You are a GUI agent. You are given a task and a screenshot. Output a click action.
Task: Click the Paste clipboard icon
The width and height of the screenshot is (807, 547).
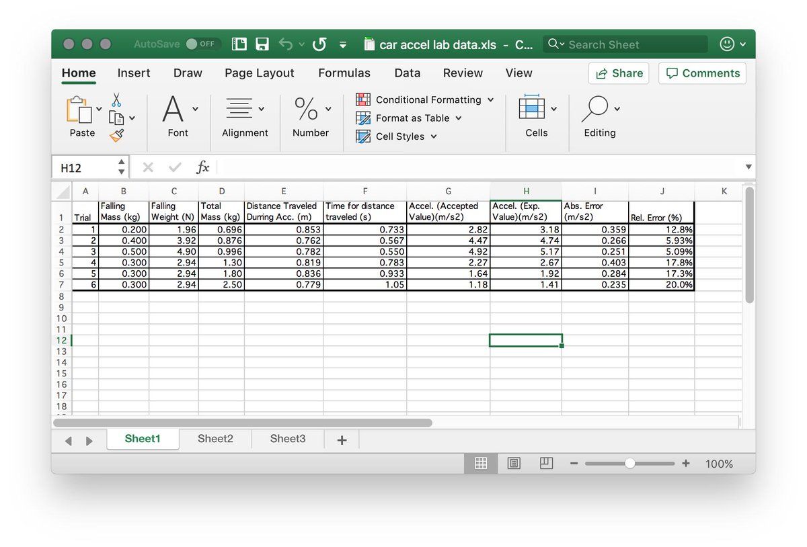pyautogui.click(x=80, y=110)
